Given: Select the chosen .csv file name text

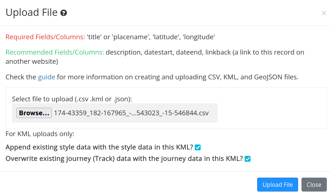Looking at the screenshot, I should coord(131,113).
